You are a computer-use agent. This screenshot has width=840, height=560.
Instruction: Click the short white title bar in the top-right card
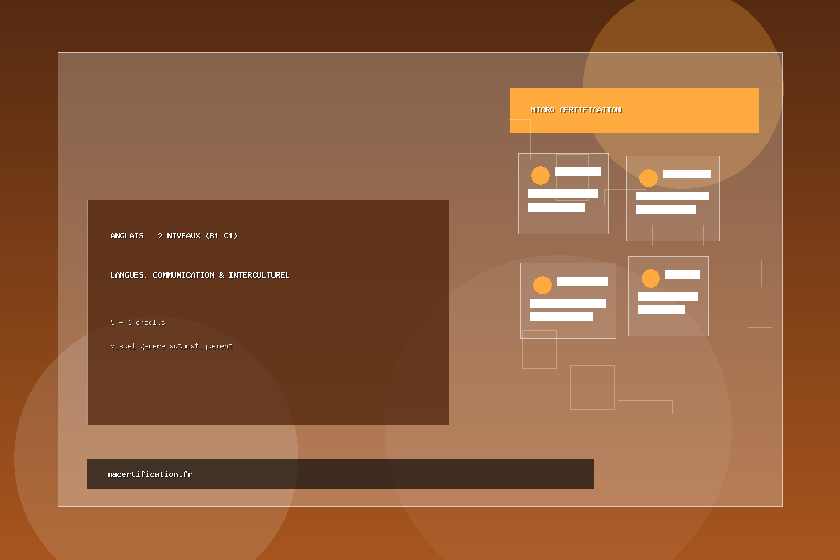click(687, 174)
